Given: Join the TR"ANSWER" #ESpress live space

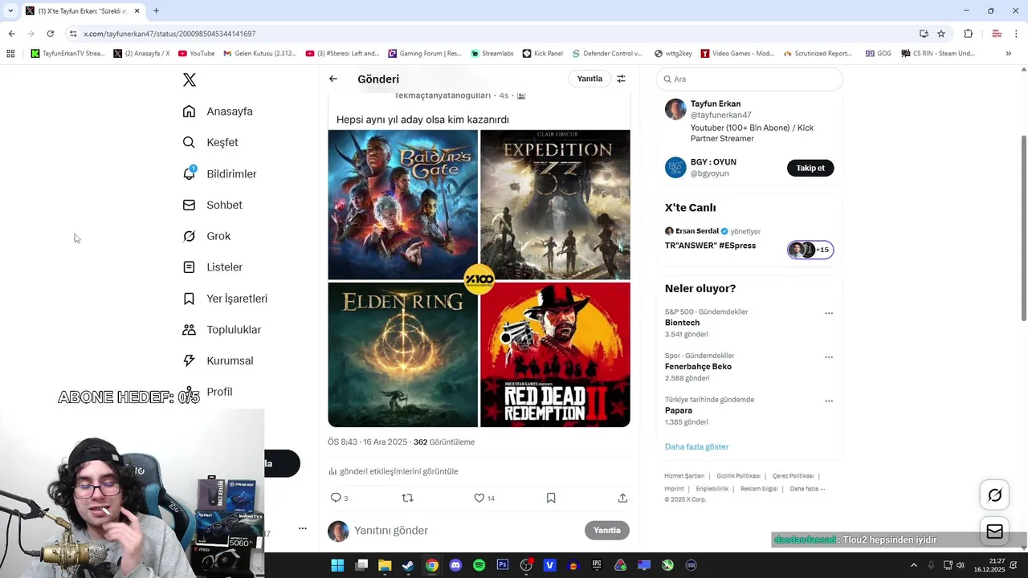Looking at the screenshot, I should tap(710, 246).
